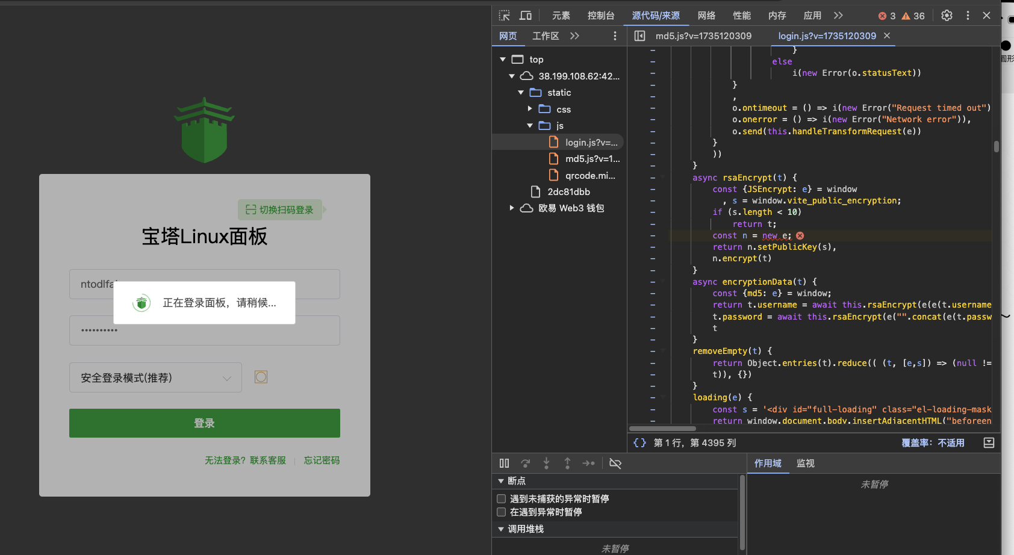Click the help icon beside login mode dropdown
The image size is (1014, 555).
(261, 377)
